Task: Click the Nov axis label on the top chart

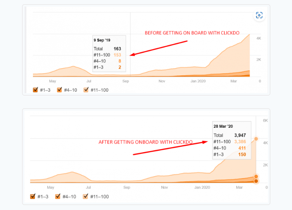Action: pos(162,82)
